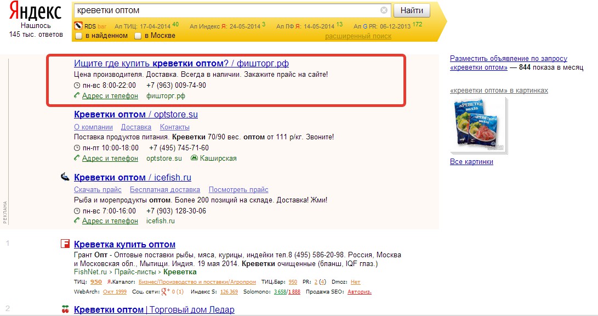Open the Скачать прайс sitelink
This screenshot has height=316, width=598.
pos(98,190)
